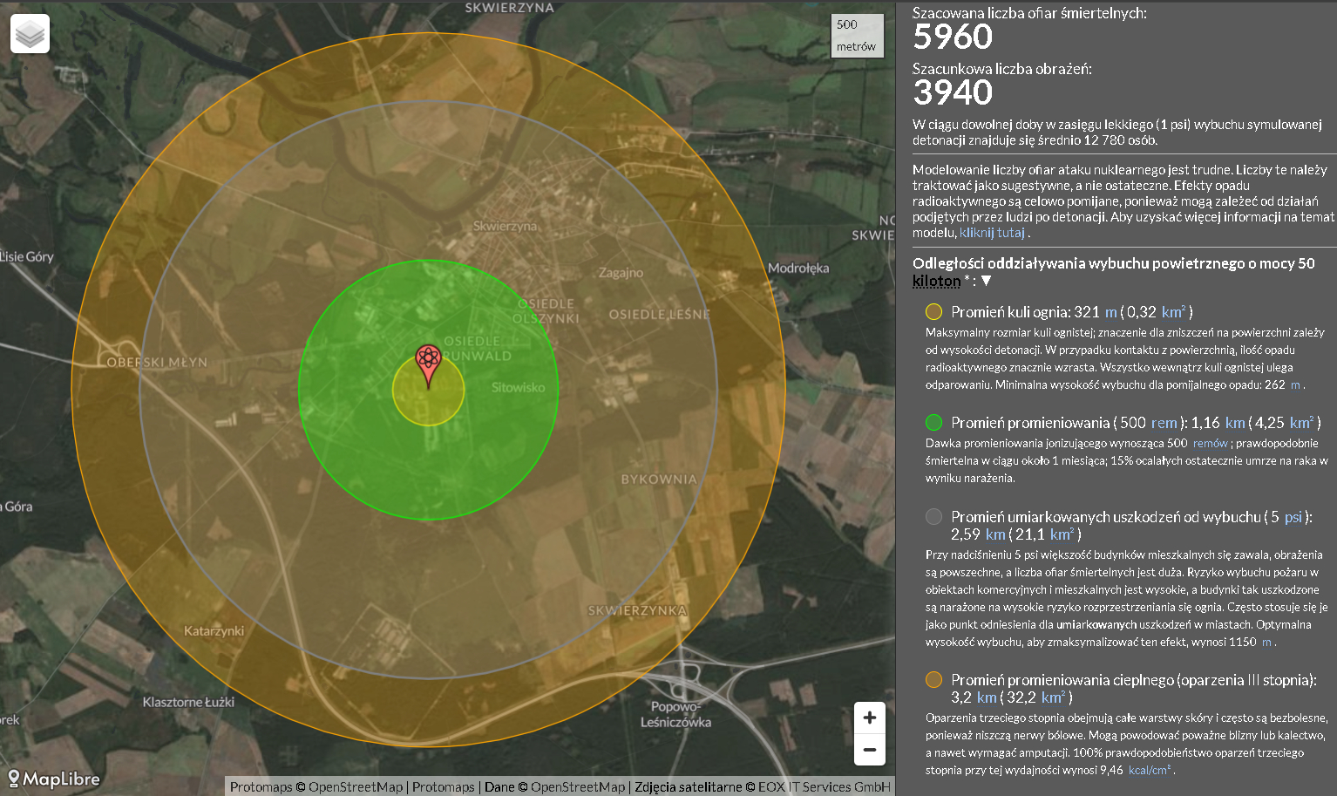This screenshot has height=796, width=1337.
Task: Click the 'kiloton' unit link
Action: point(936,281)
